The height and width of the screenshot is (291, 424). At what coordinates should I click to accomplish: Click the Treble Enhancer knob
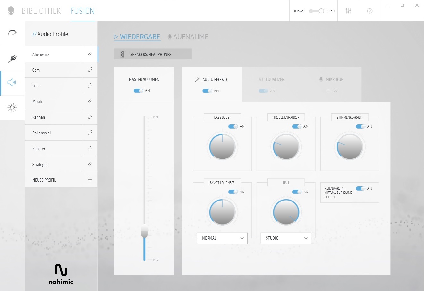pyautogui.click(x=286, y=147)
